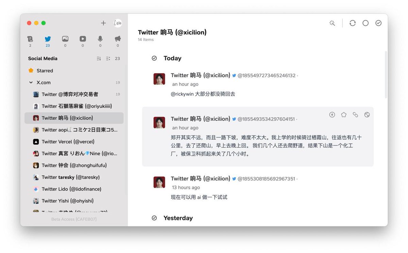Open highlighted tweet in browser
Screen dimensions: 408x253
pos(367,115)
